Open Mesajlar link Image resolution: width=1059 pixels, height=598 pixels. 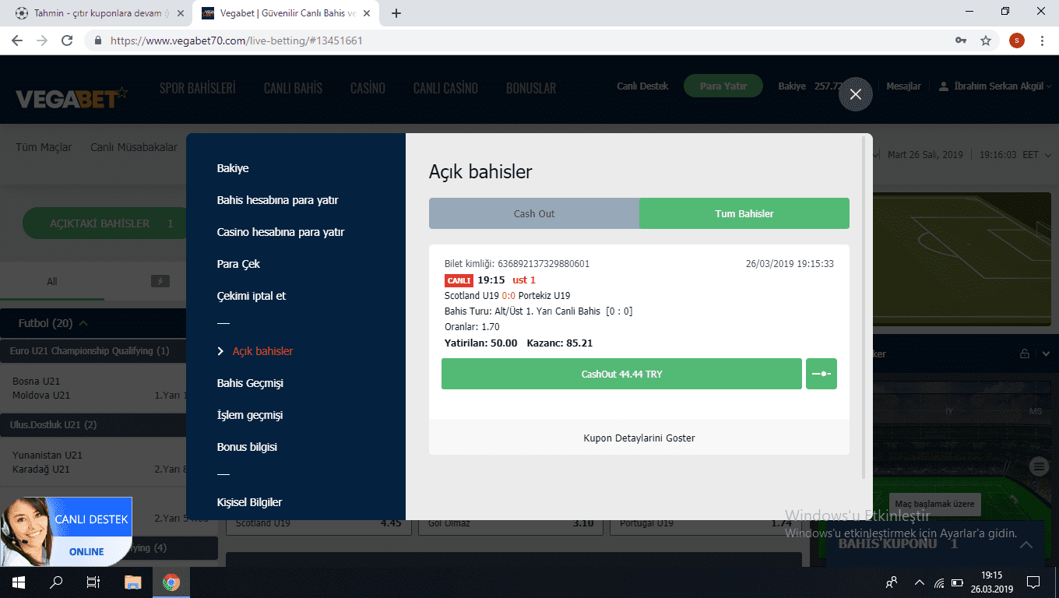click(x=903, y=86)
